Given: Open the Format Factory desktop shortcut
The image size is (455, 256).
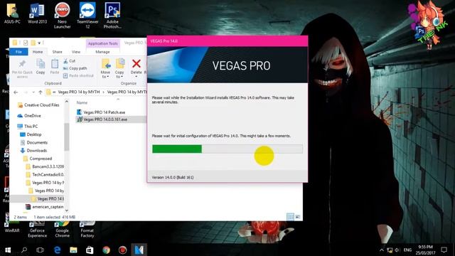Looking at the screenshot, I should pos(87,229).
